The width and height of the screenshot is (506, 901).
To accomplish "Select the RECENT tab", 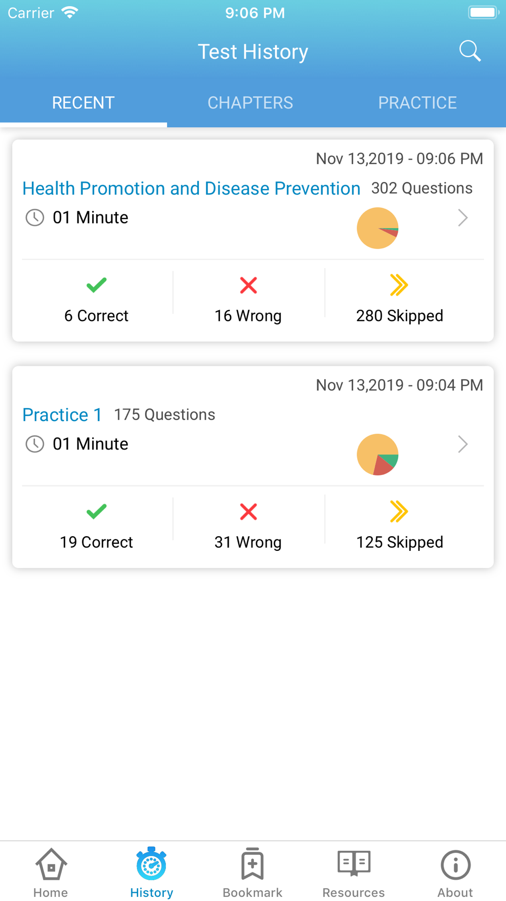I will [x=83, y=103].
